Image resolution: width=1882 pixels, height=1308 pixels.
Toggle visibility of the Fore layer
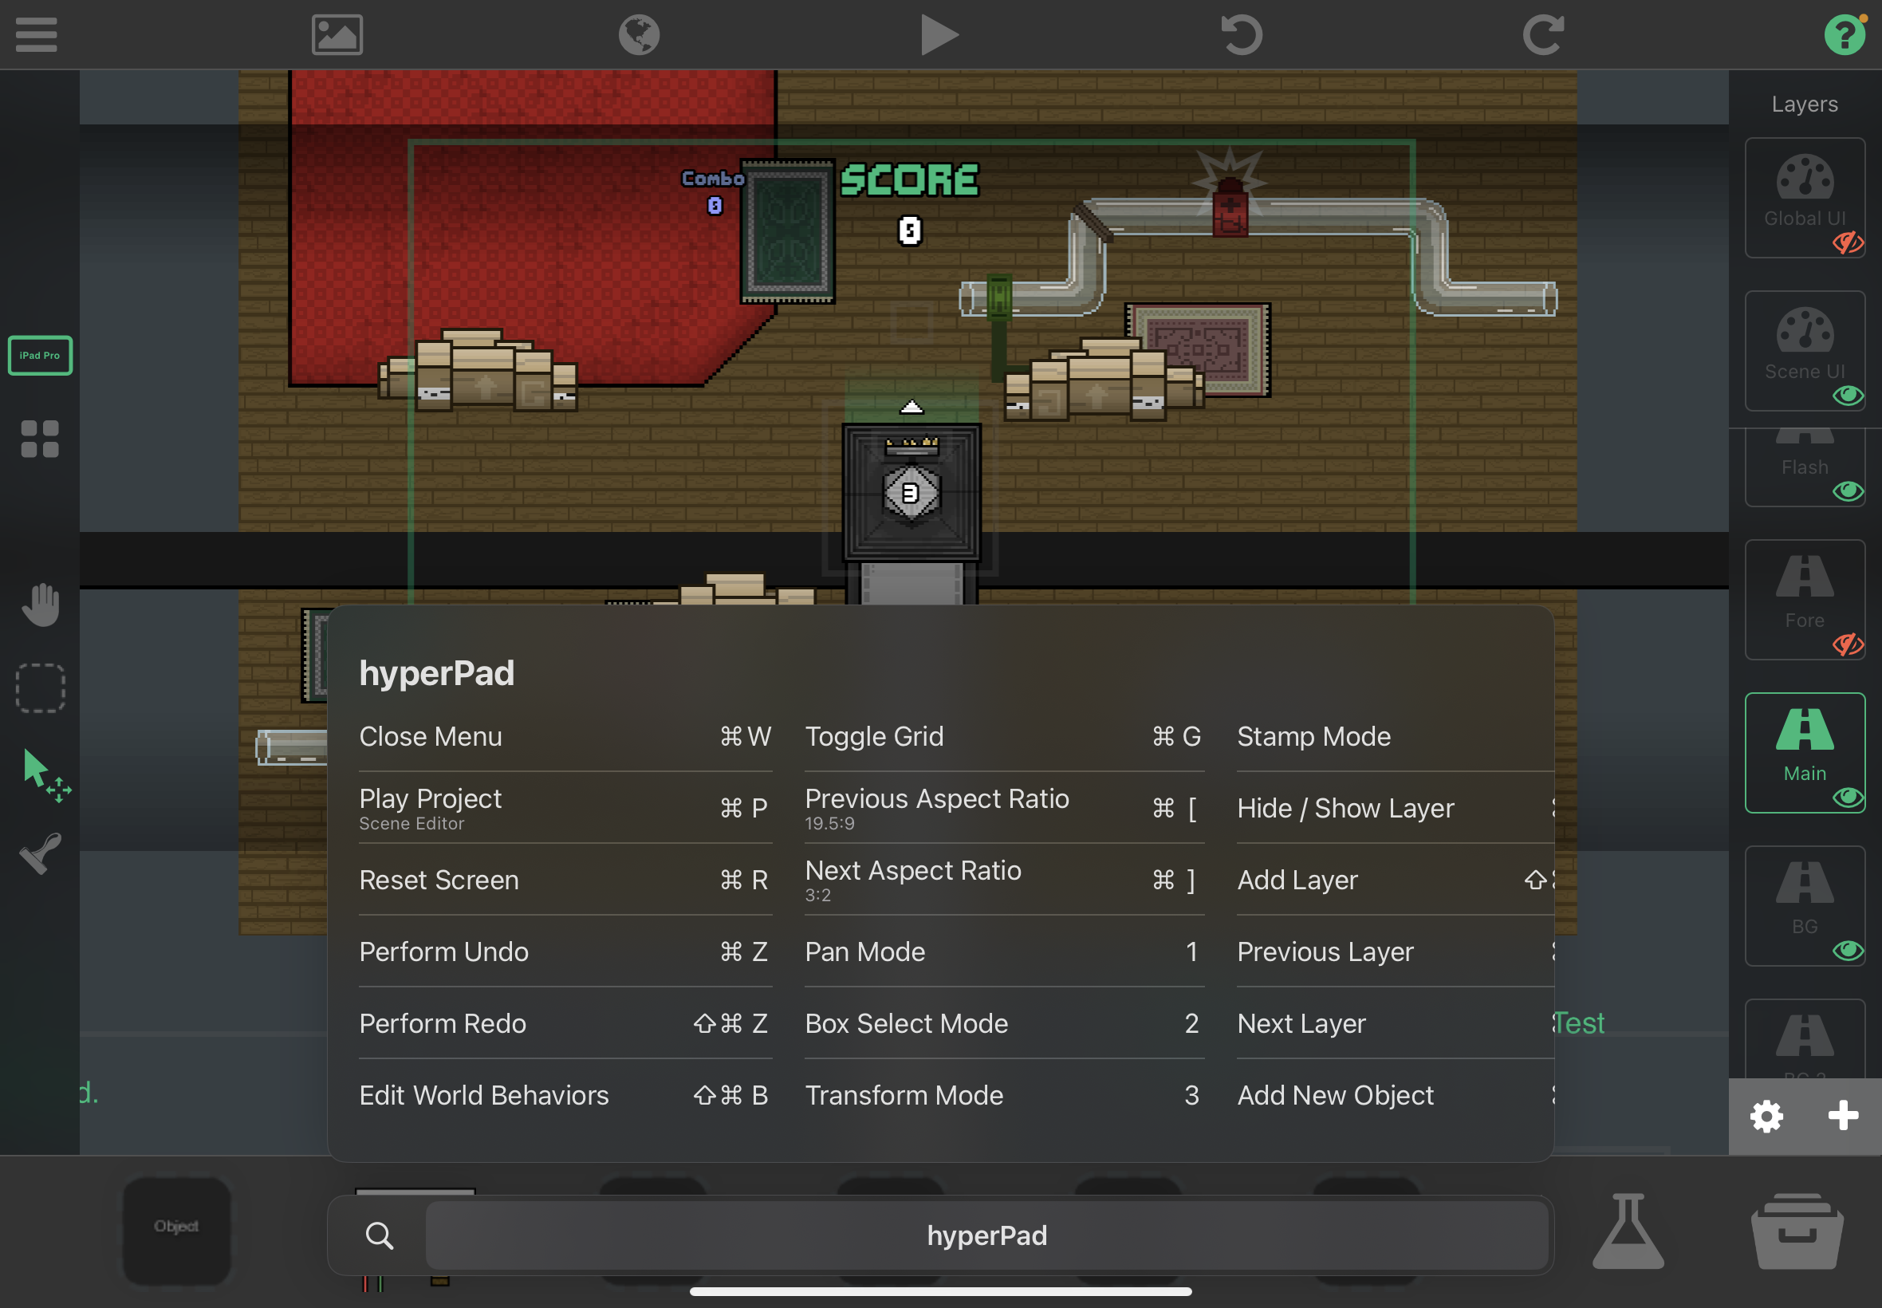[1848, 645]
